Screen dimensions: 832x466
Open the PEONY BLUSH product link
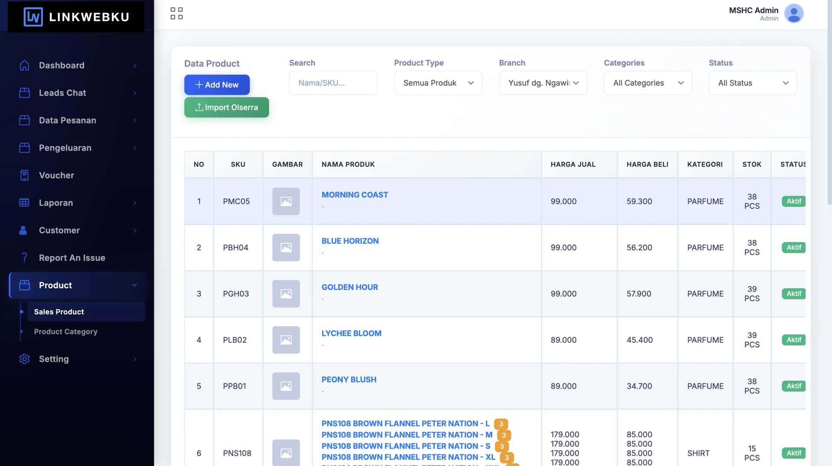(349, 379)
